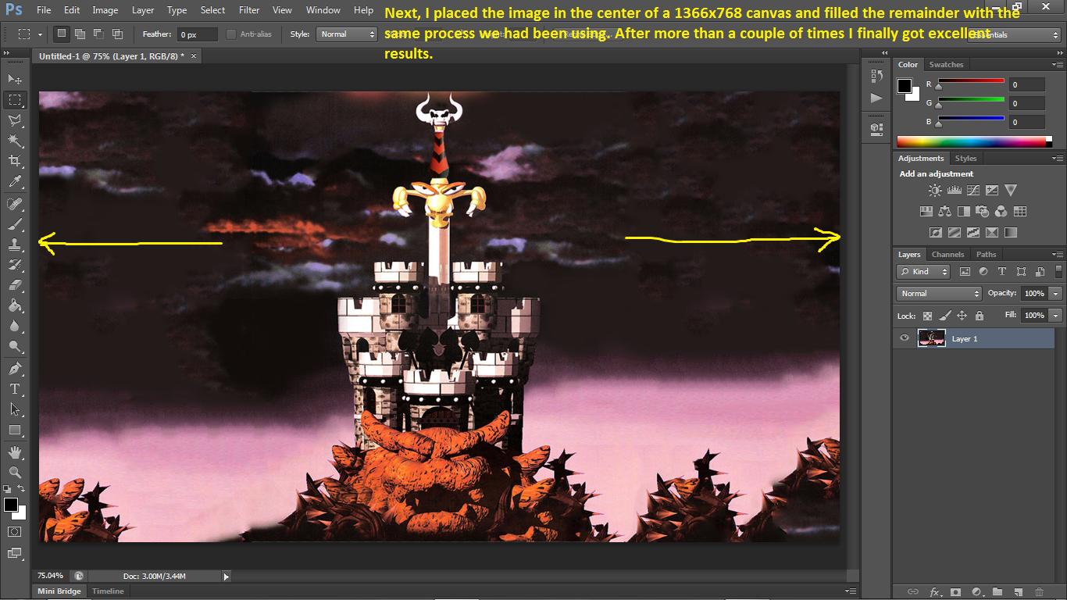The height and width of the screenshot is (600, 1067).
Task: Select the Eyedropper tool
Action: pos(15,182)
